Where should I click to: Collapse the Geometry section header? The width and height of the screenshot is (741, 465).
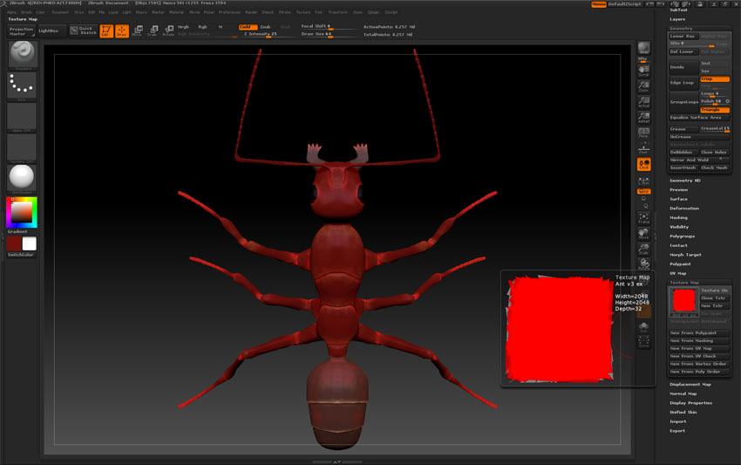[x=681, y=29]
